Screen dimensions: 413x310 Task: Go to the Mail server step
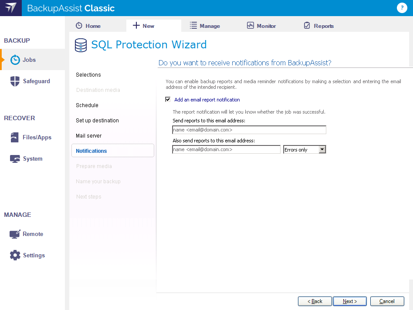pyautogui.click(x=88, y=136)
